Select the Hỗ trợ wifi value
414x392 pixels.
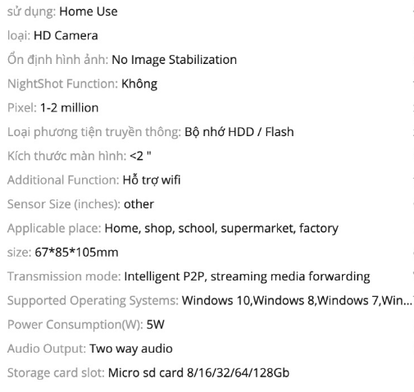(x=152, y=180)
